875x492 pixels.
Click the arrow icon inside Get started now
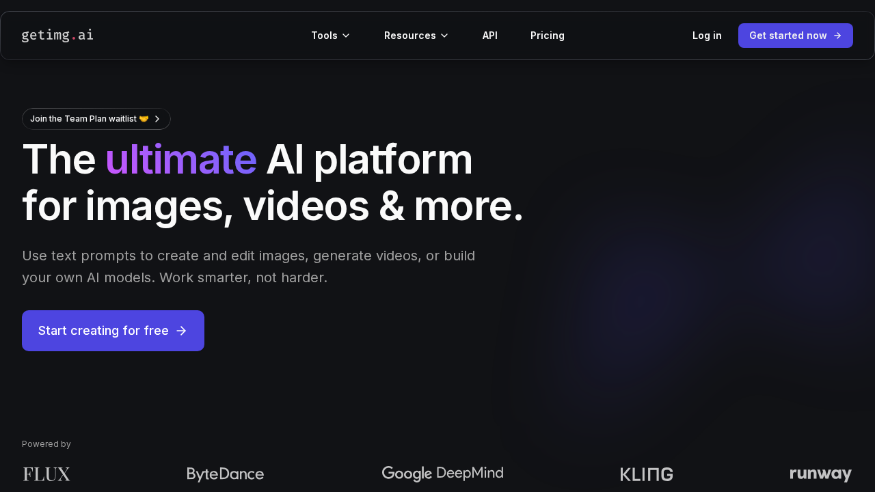(x=838, y=36)
